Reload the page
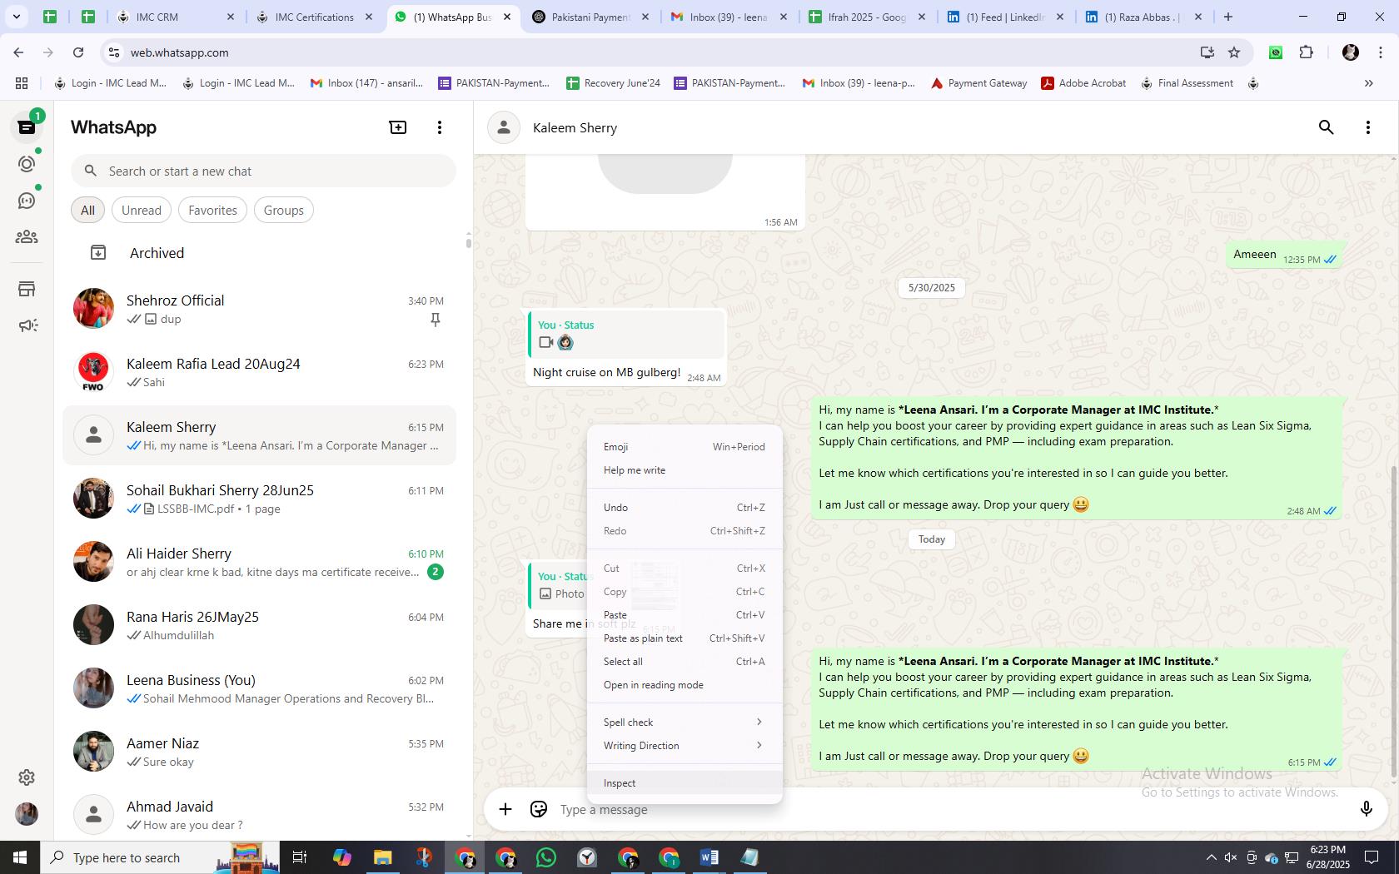Screen dimensions: 1399x874 click(78, 52)
